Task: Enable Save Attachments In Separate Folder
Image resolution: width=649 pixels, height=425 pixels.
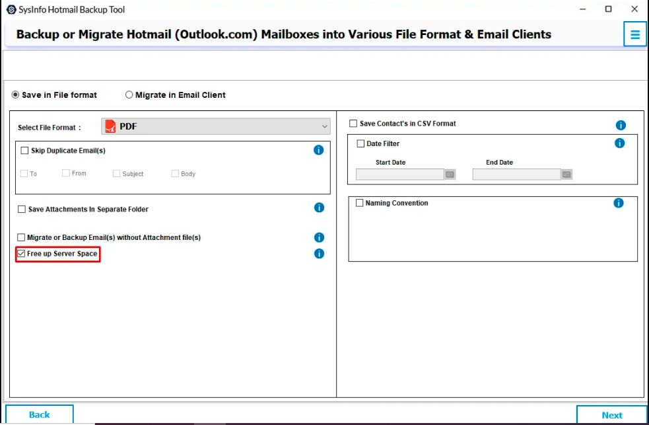Action: [x=22, y=209]
